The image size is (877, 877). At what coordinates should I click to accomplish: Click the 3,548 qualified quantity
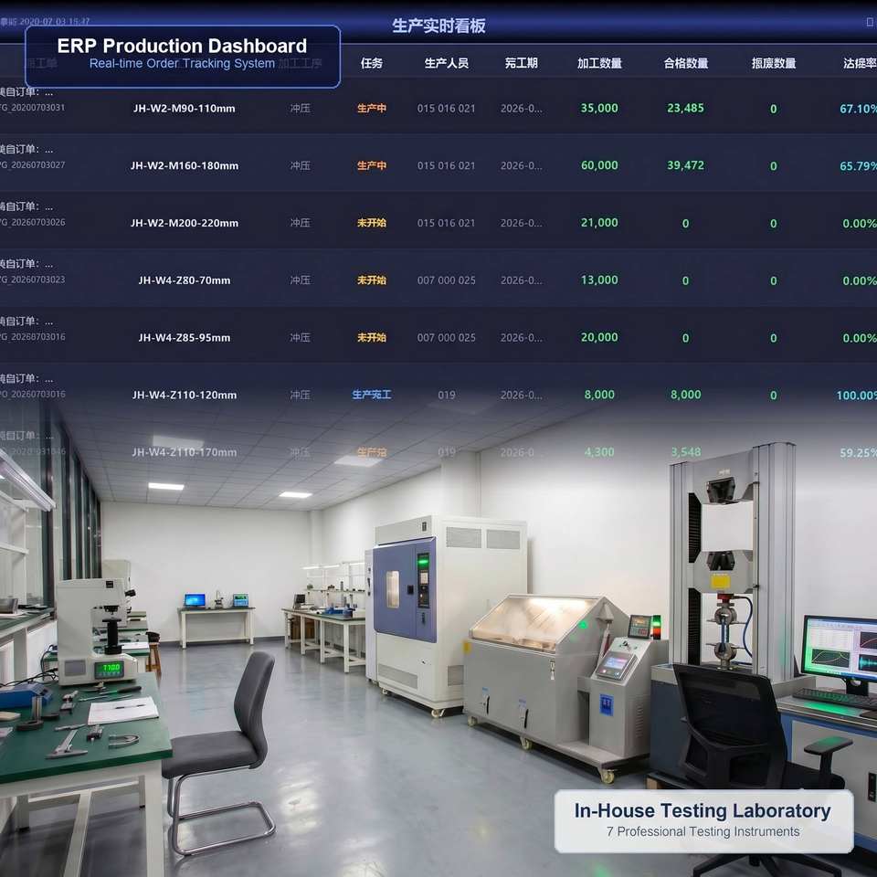685,452
